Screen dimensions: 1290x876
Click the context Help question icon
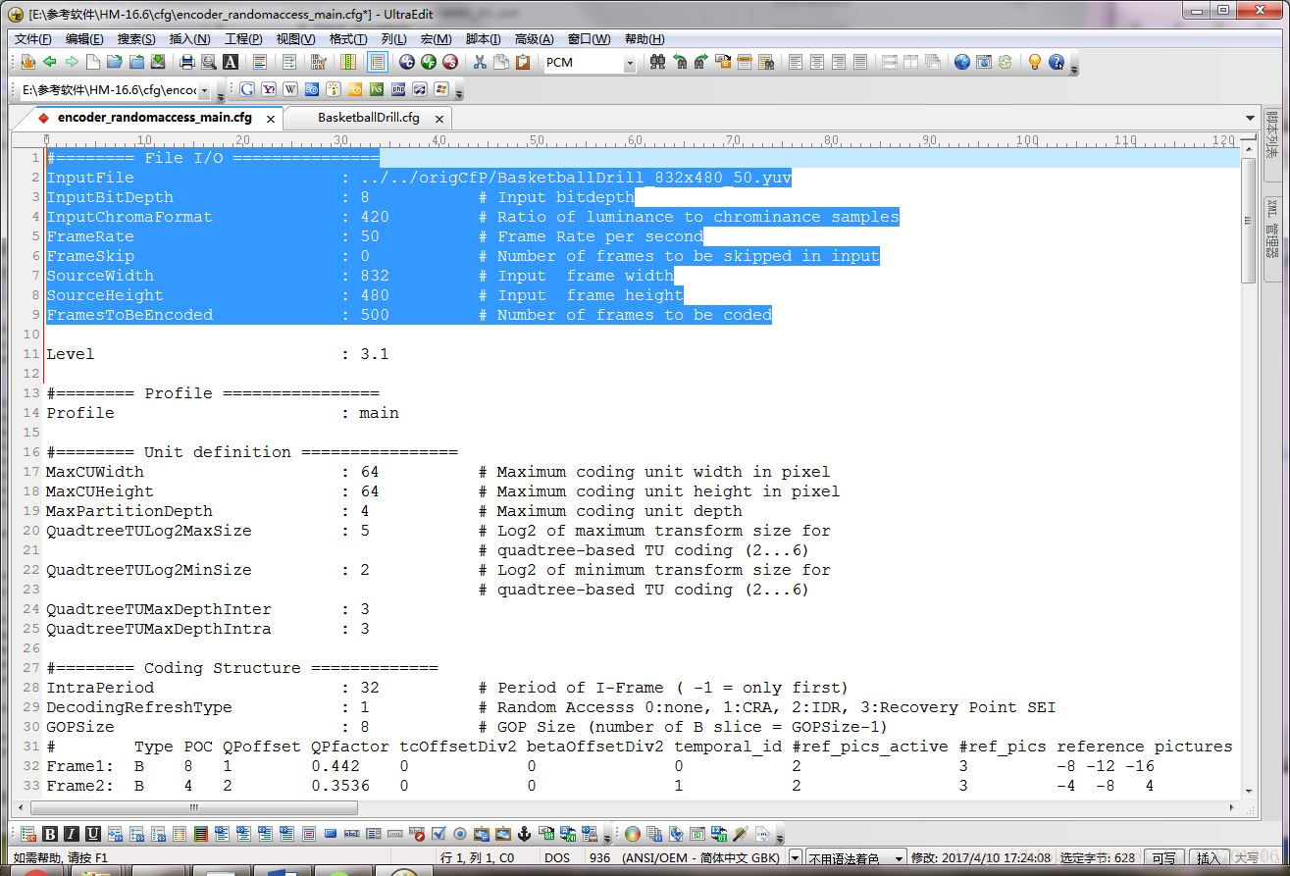[x=1057, y=62]
